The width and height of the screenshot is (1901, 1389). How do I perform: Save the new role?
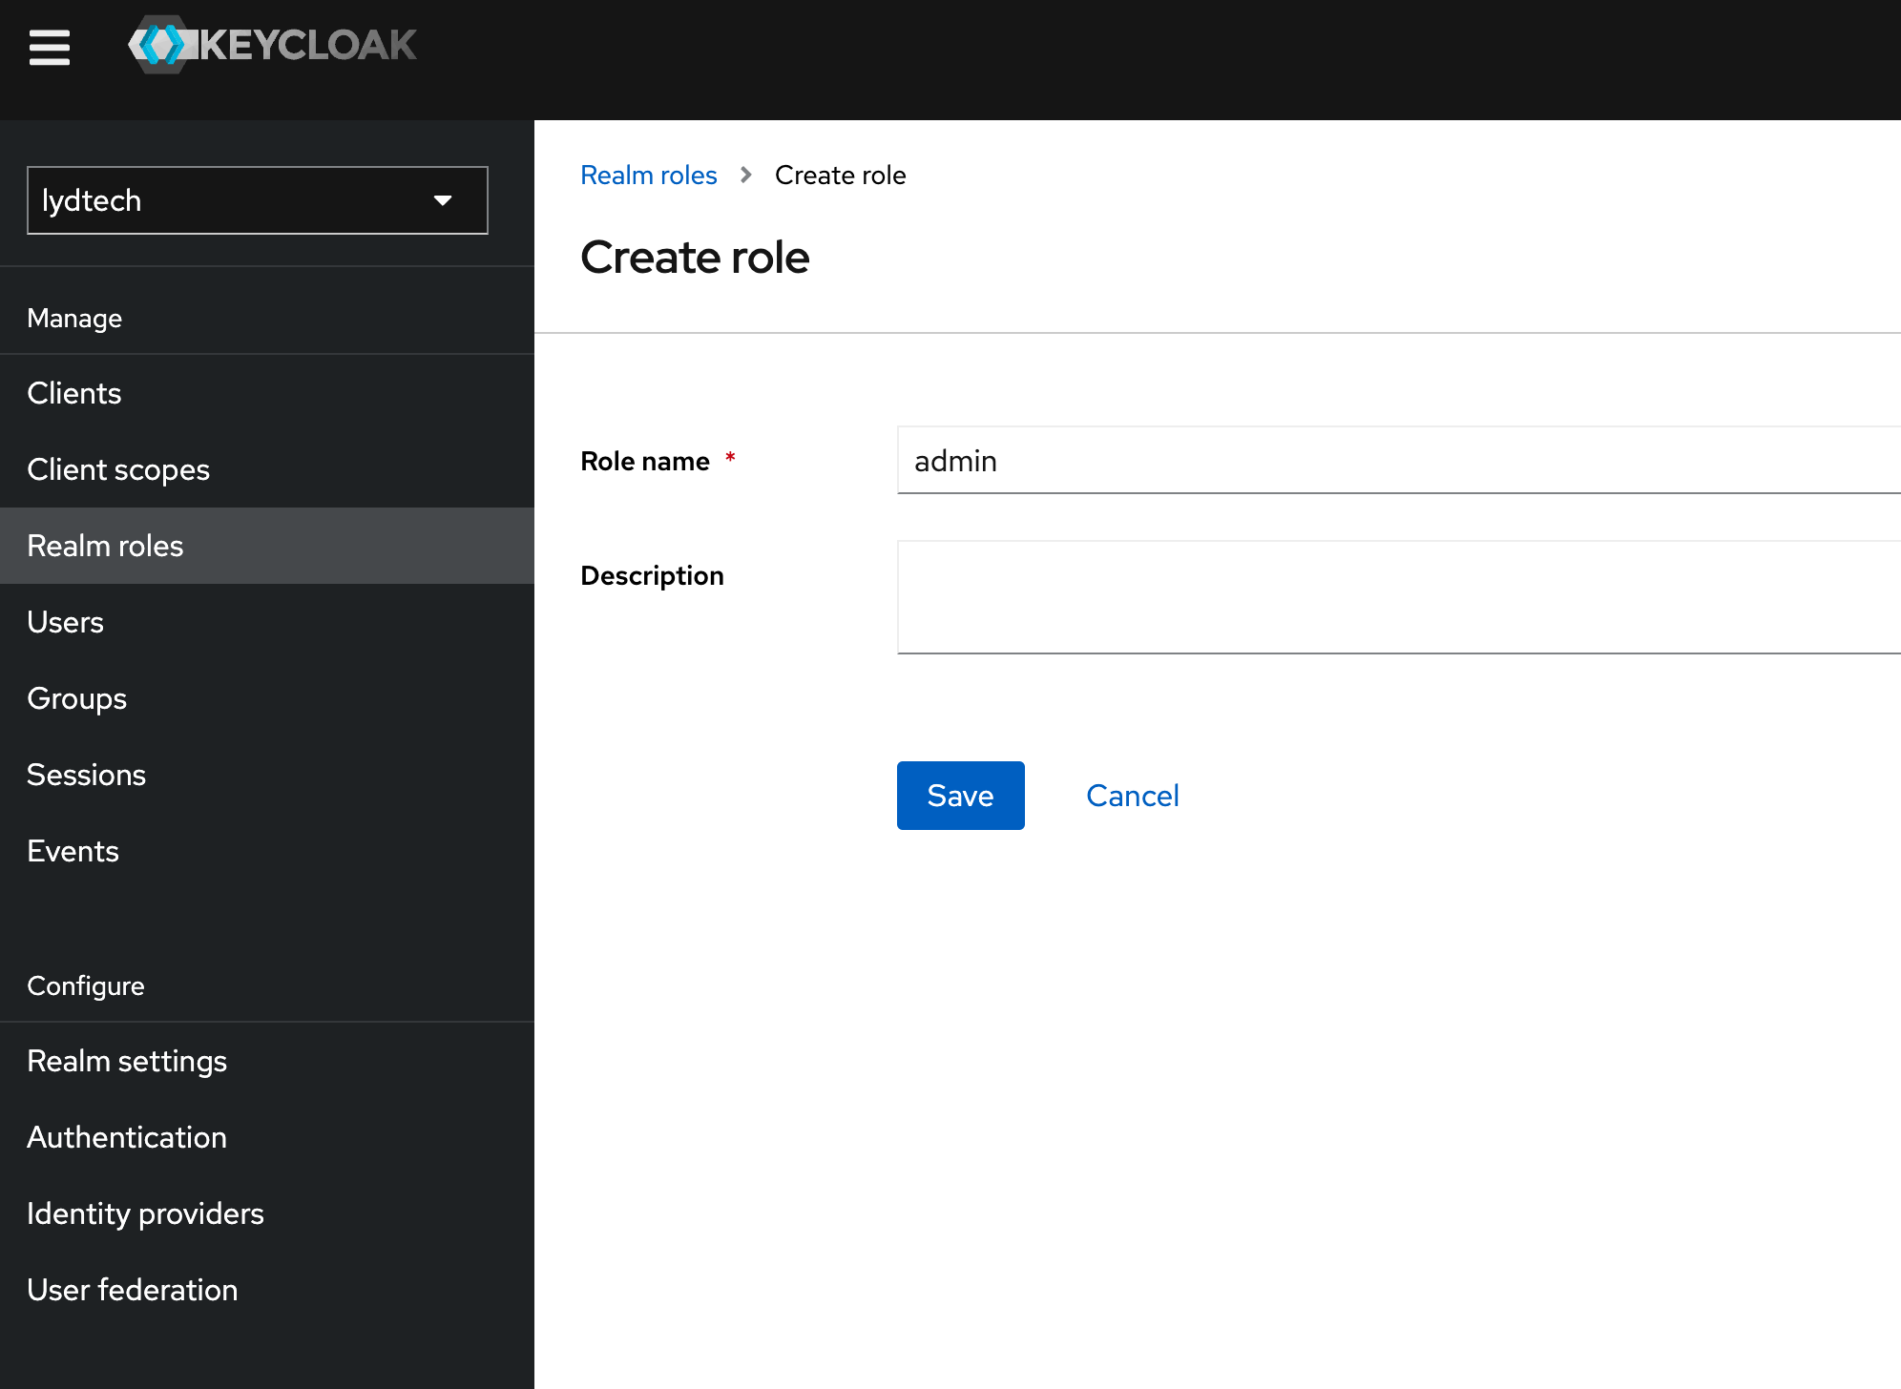click(960, 796)
